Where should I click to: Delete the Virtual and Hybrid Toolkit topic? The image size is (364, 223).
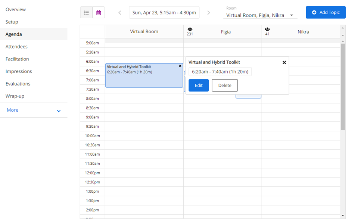225,85
